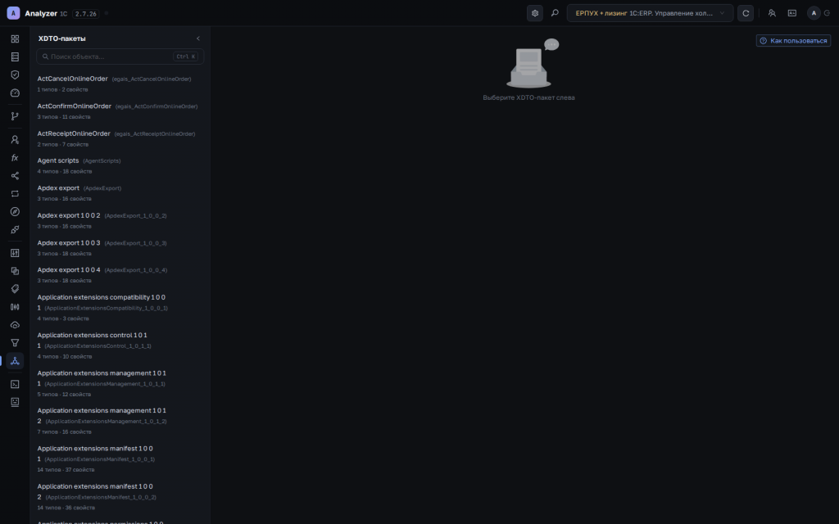Click the plug connector icon in the sidebar
Viewport: 839px width, 524px height.
coord(15,230)
